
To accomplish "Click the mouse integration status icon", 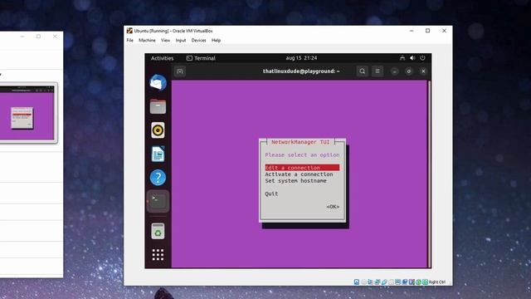I will pos(418,282).
